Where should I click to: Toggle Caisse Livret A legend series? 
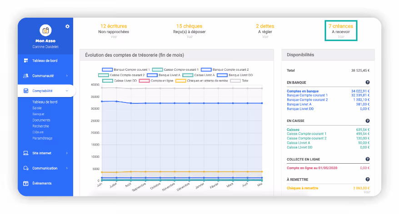click(x=199, y=75)
